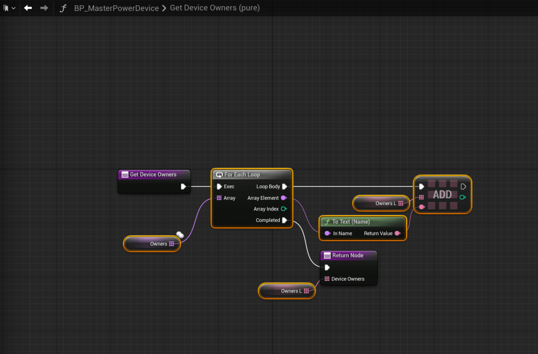Click Get Device Owners breadcrumb text
The width and height of the screenshot is (538, 354).
tap(215, 8)
